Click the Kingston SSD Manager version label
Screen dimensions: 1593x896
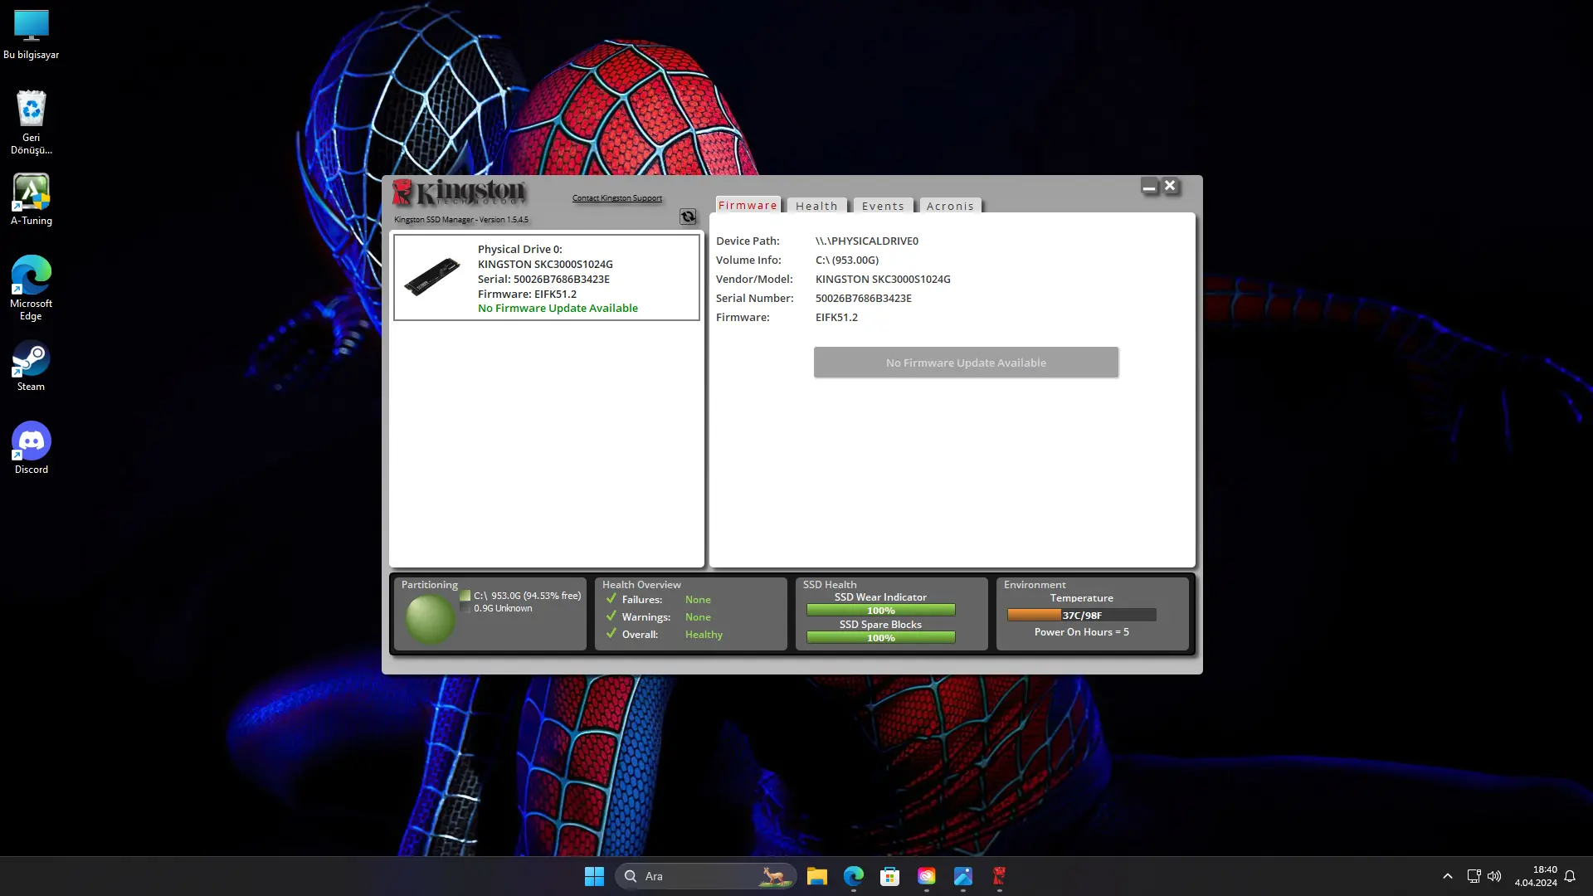pos(460,220)
